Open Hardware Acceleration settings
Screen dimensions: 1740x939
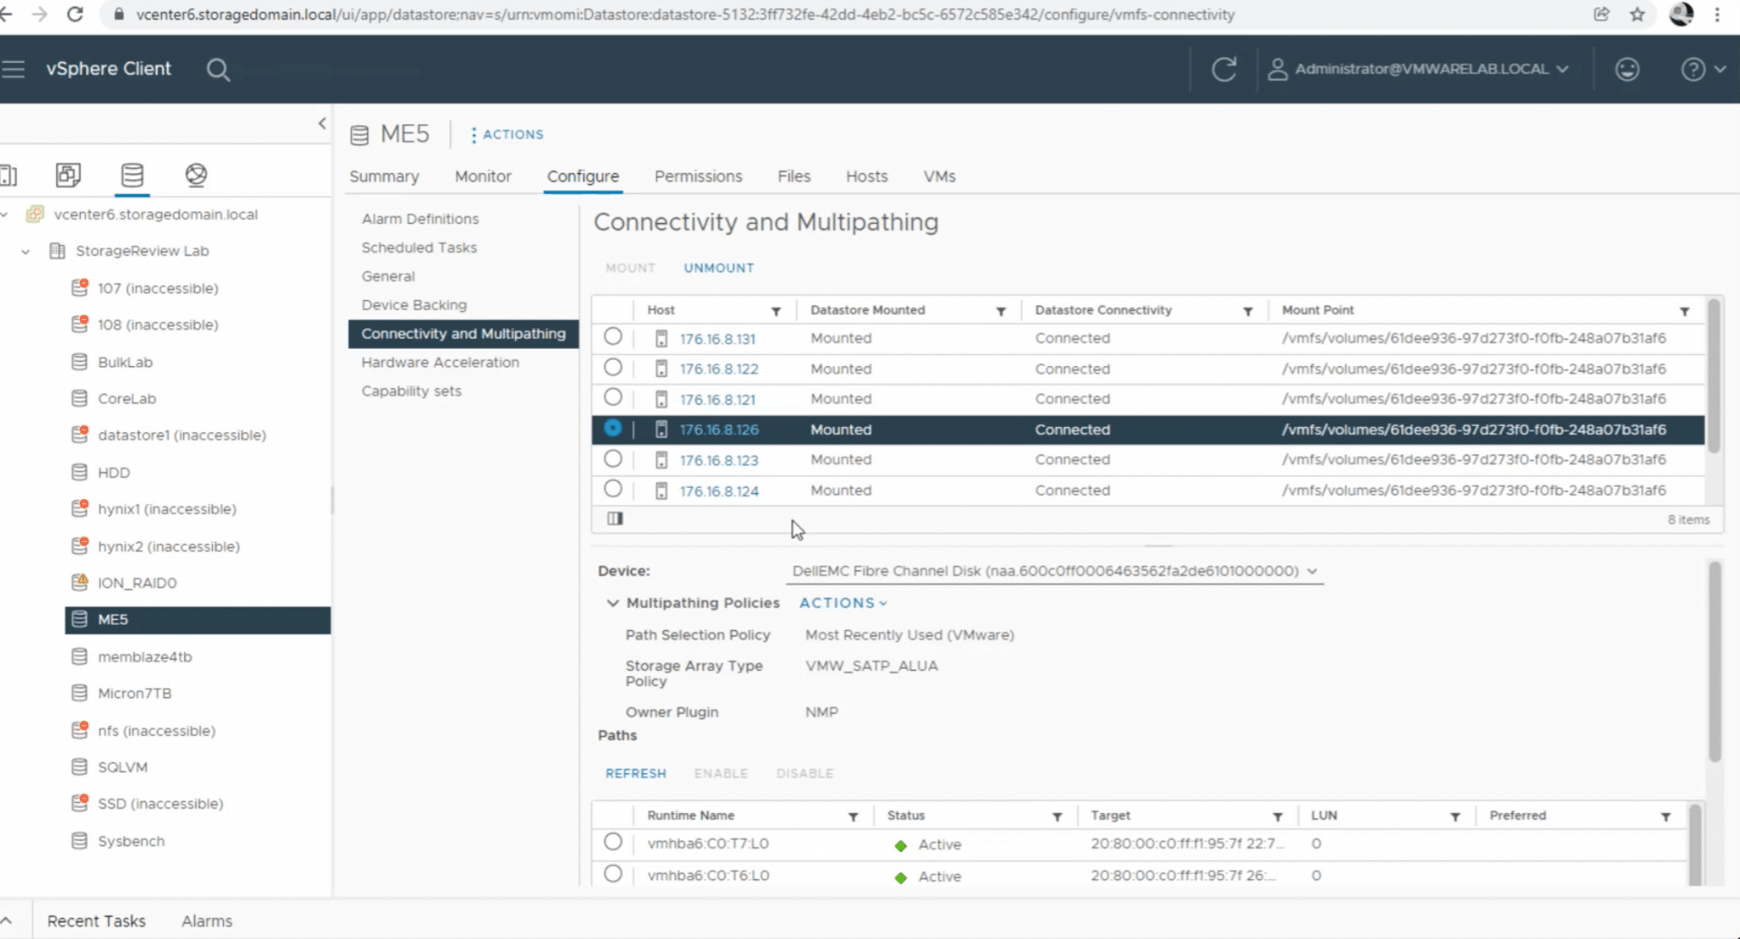[440, 363]
